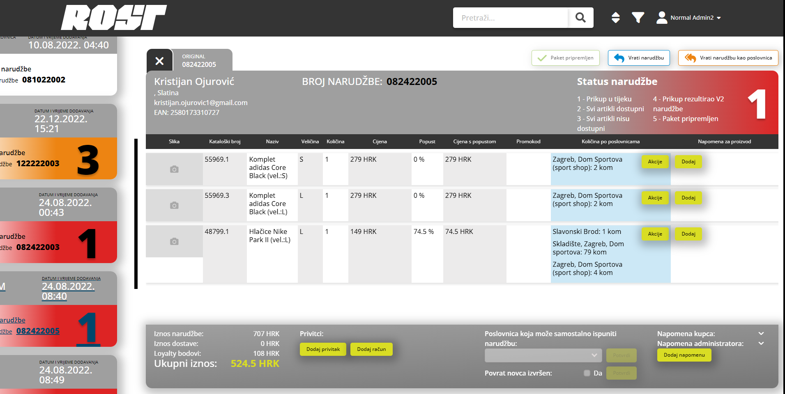The image size is (785, 394).
Task: Expand Napomena administratora chevron
Action: click(761, 344)
